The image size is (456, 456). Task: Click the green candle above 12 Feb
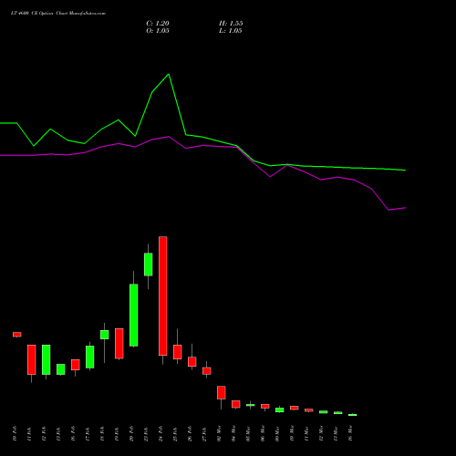tap(47, 359)
